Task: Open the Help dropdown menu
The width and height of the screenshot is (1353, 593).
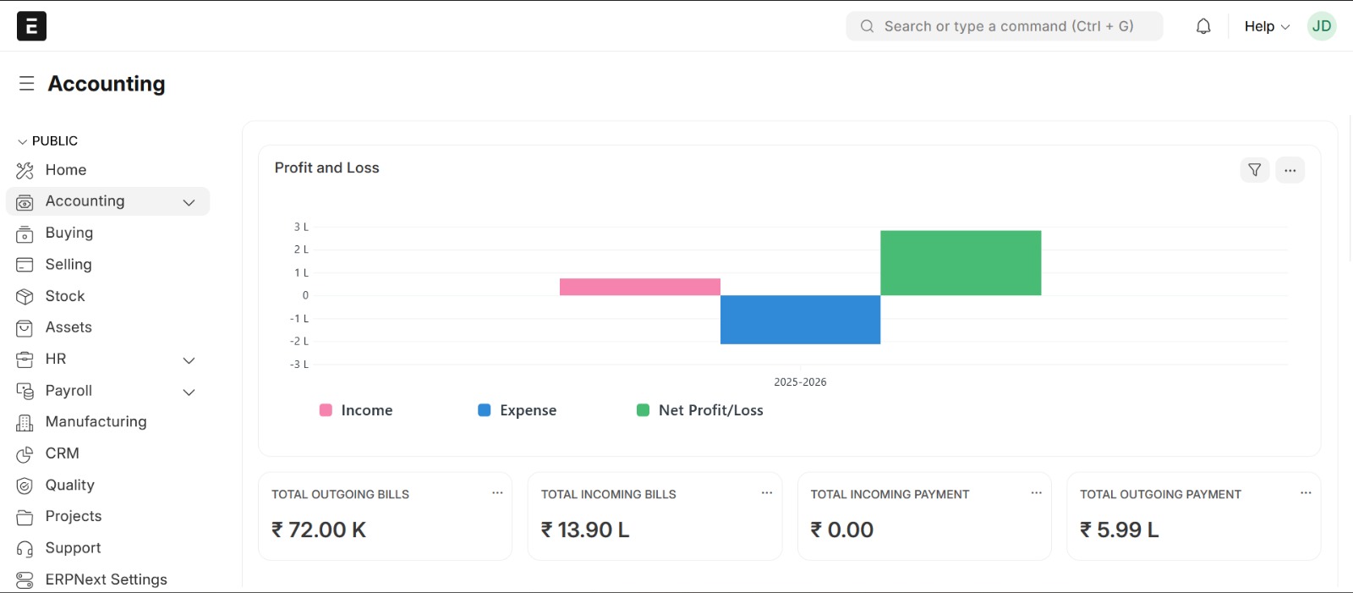Action: coord(1266,26)
